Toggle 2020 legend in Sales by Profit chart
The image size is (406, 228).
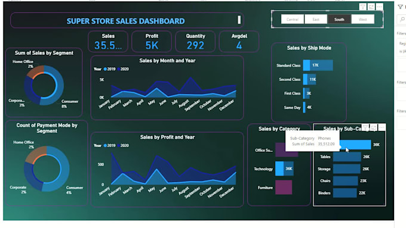pyautogui.click(x=123, y=145)
